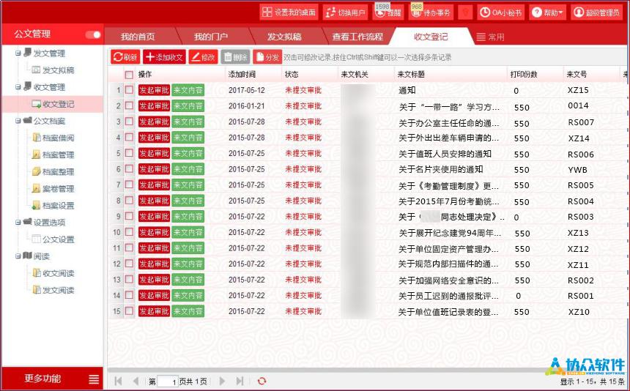Click the pagination refresh icon
The image size is (630, 391).
pos(262,381)
